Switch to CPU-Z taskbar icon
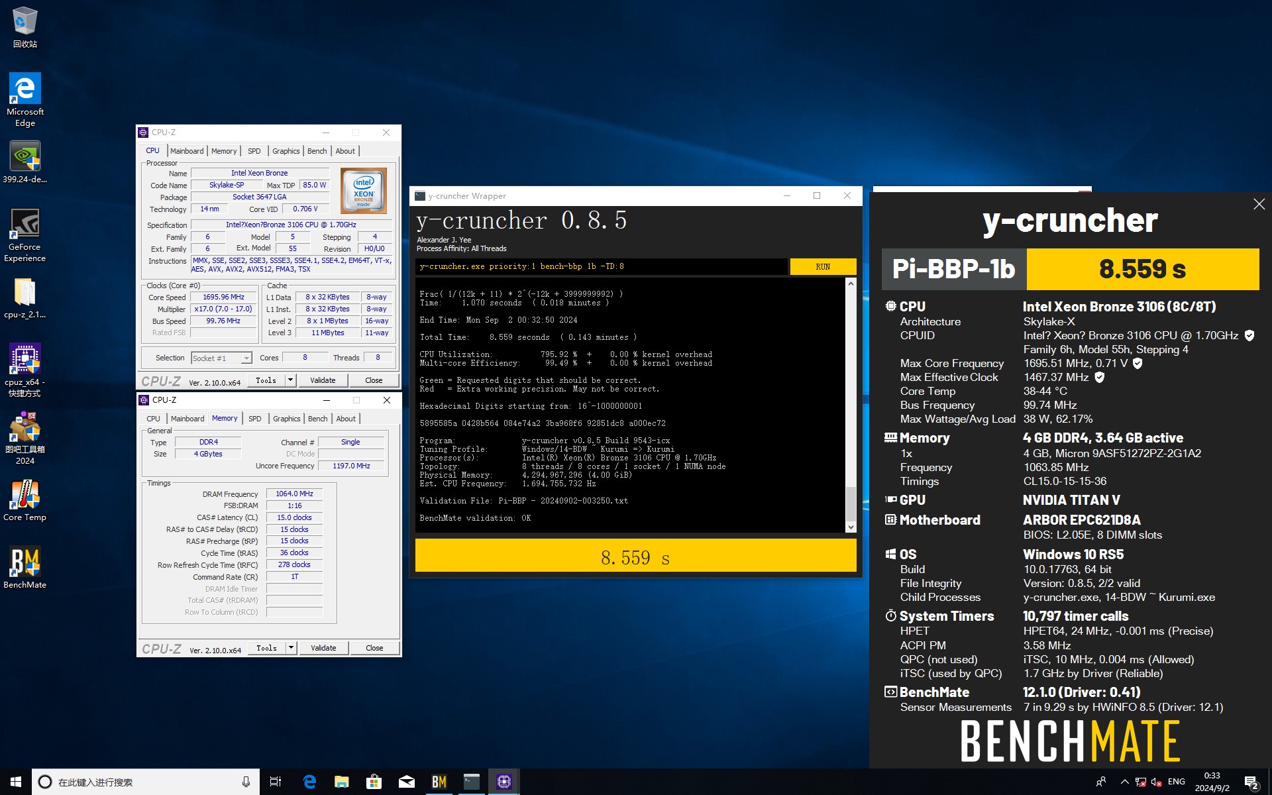 coord(503,782)
